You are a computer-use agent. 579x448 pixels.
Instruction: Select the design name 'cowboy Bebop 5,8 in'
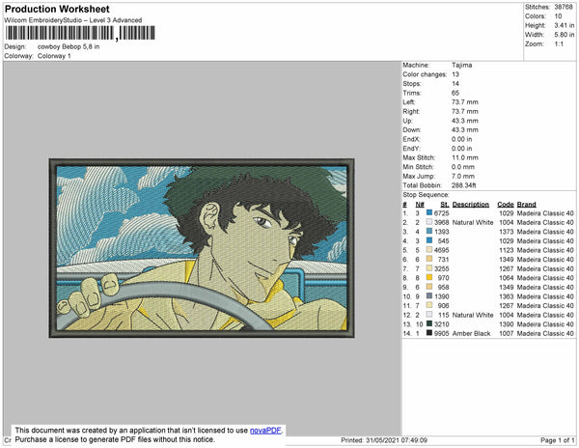point(69,47)
